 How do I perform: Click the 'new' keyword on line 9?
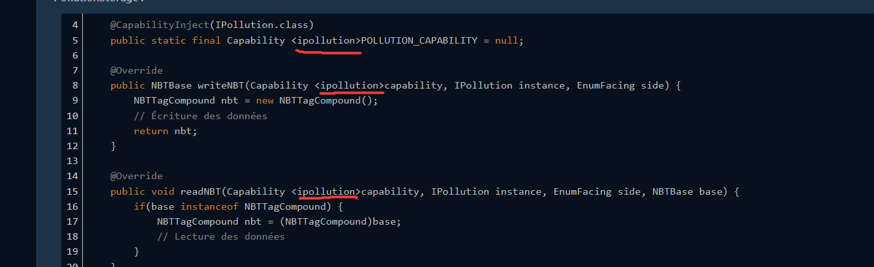click(x=265, y=101)
